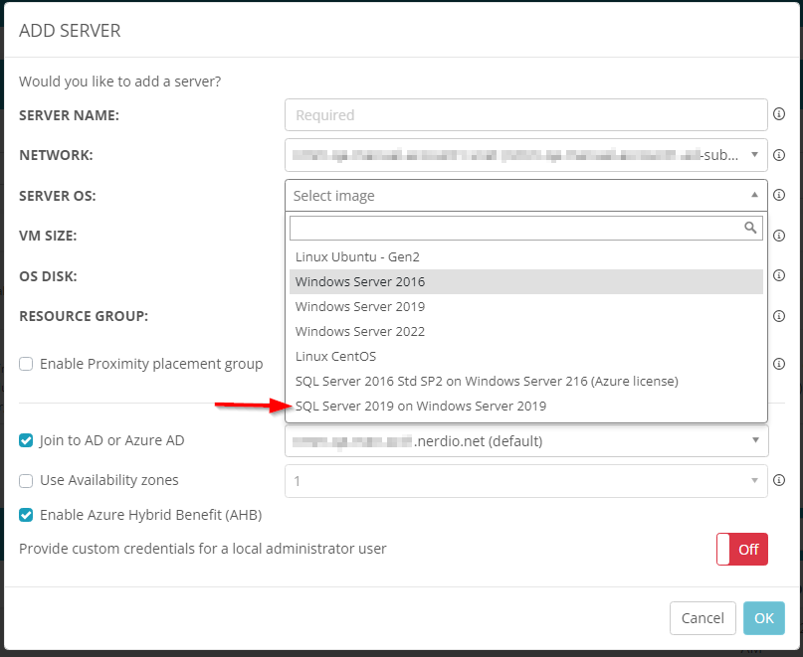Choose Windows Server 2022 from the list

(x=360, y=331)
